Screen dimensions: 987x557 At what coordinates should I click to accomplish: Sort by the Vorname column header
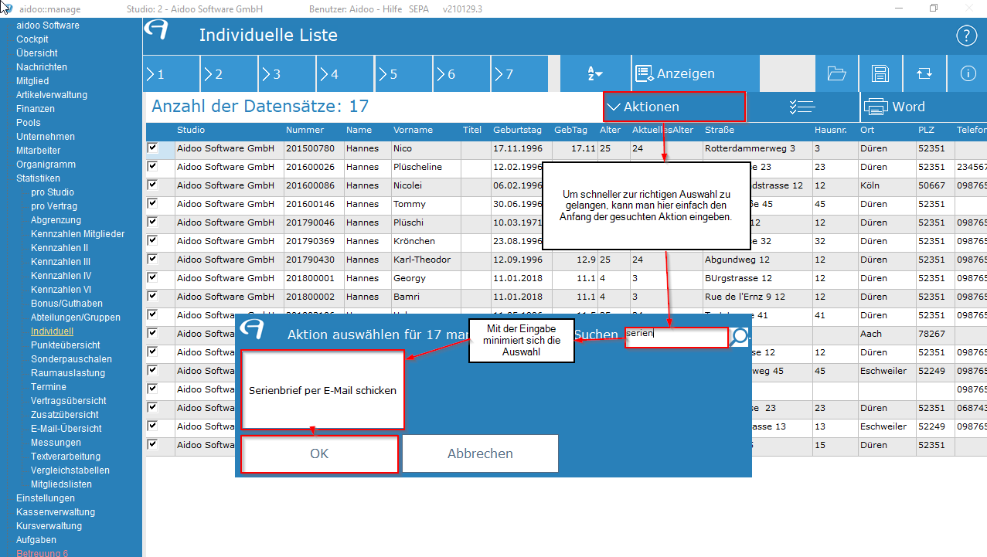[413, 130]
